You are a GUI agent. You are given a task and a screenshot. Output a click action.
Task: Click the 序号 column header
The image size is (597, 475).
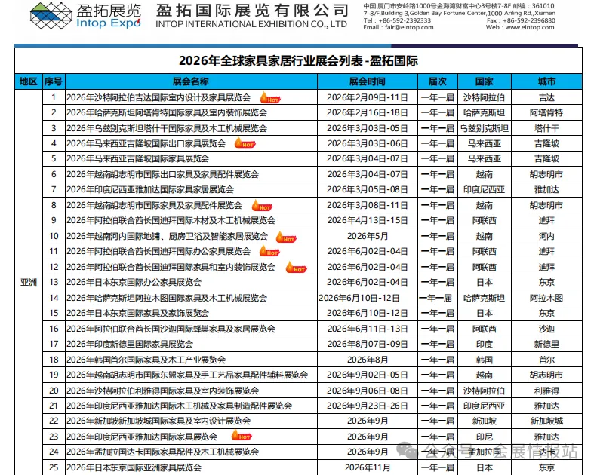[54, 81]
